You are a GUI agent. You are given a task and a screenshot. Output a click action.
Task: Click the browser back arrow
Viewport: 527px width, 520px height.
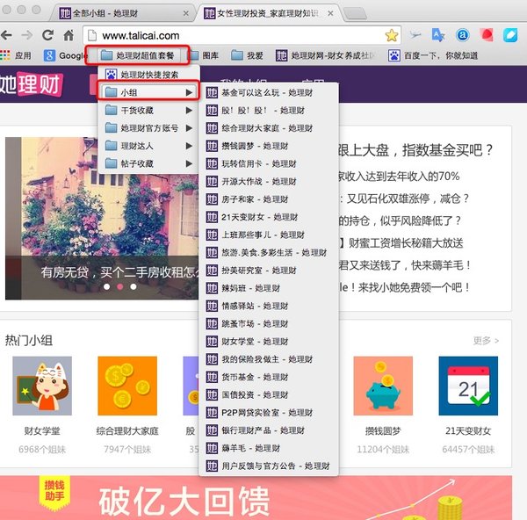(6, 35)
